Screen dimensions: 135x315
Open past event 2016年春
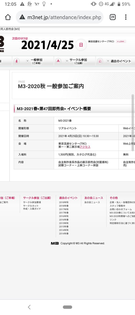click(x=64, y=220)
